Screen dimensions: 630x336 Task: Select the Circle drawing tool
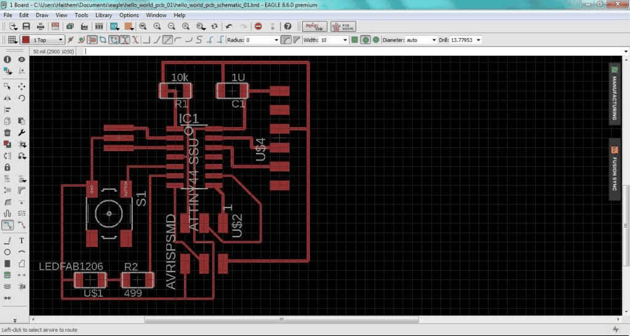coord(7,252)
